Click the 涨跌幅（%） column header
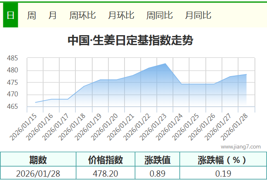Viewport: 267px width, 182px height. (223, 160)
